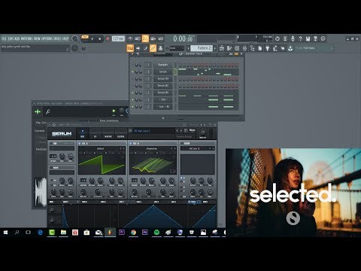
Task: Open Google Chrome from the taskbar
Action: (x=133, y=233)
